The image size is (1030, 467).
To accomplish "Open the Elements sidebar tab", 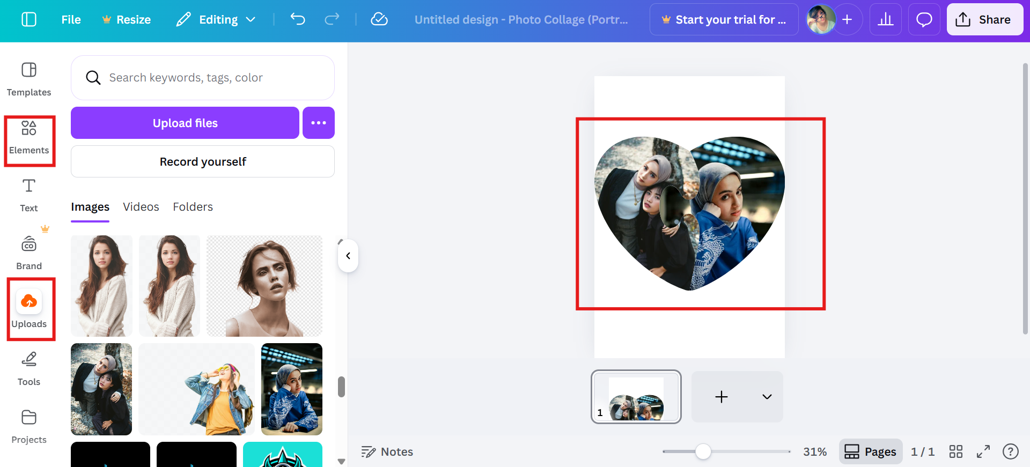I will click(29, 138).
